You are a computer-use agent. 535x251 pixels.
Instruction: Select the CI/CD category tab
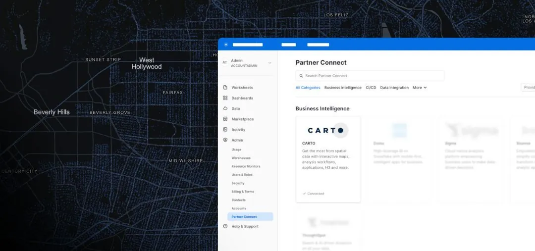371,88
